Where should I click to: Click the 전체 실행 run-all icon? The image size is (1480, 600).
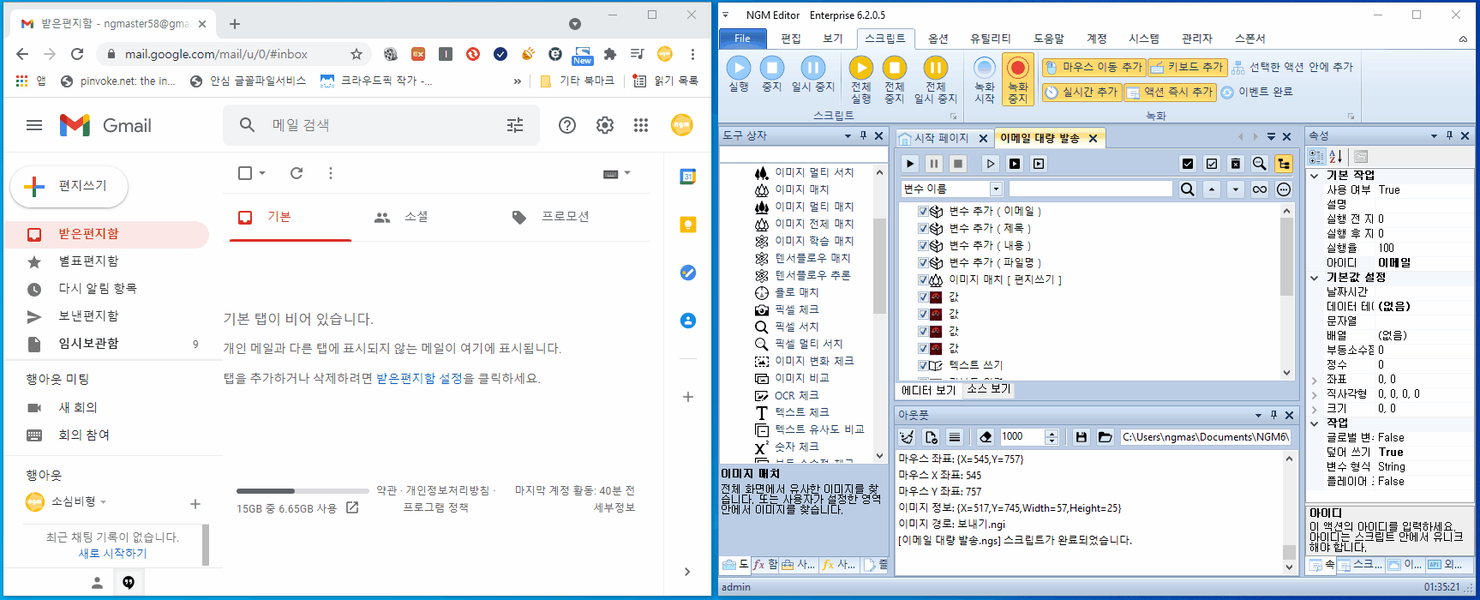(x=860, y=68)
